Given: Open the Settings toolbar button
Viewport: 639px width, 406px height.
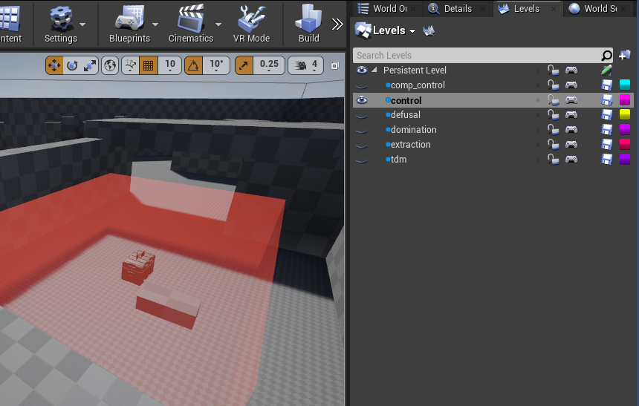Looking at the screenshot, I should pos(61,24).
